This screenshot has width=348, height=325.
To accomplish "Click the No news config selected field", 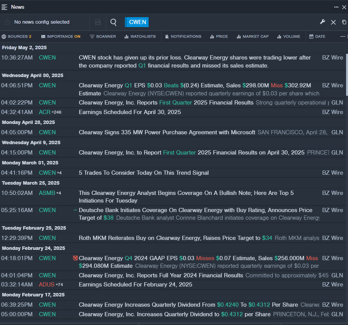I will tap(42, 22).
